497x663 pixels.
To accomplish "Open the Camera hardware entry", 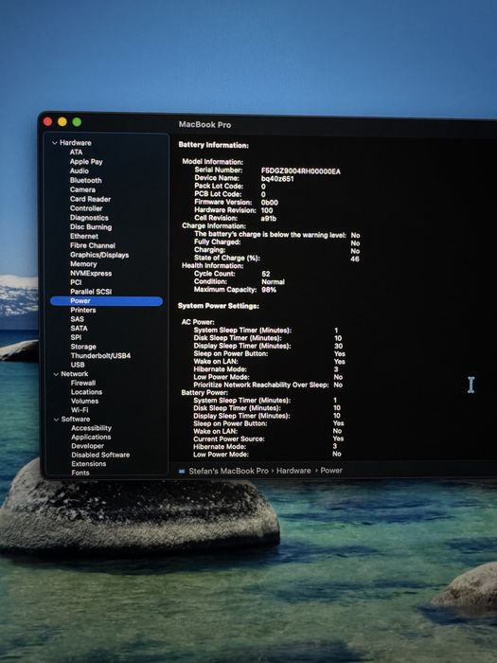I will pyautogui.click(x=82, y=189).
